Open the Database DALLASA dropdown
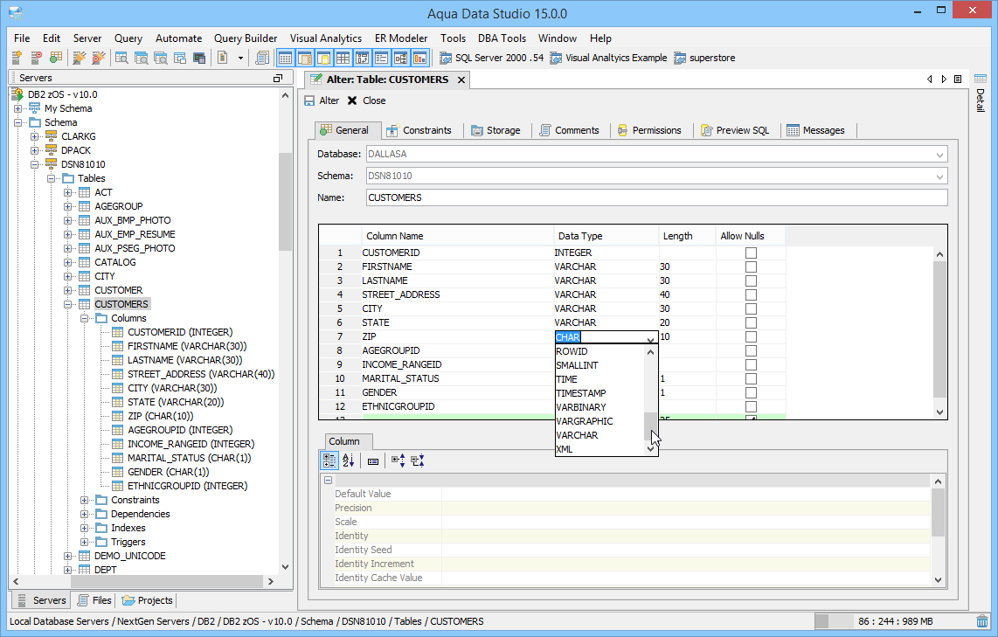Viewport: 998px width, 637px height. (939, 155)
